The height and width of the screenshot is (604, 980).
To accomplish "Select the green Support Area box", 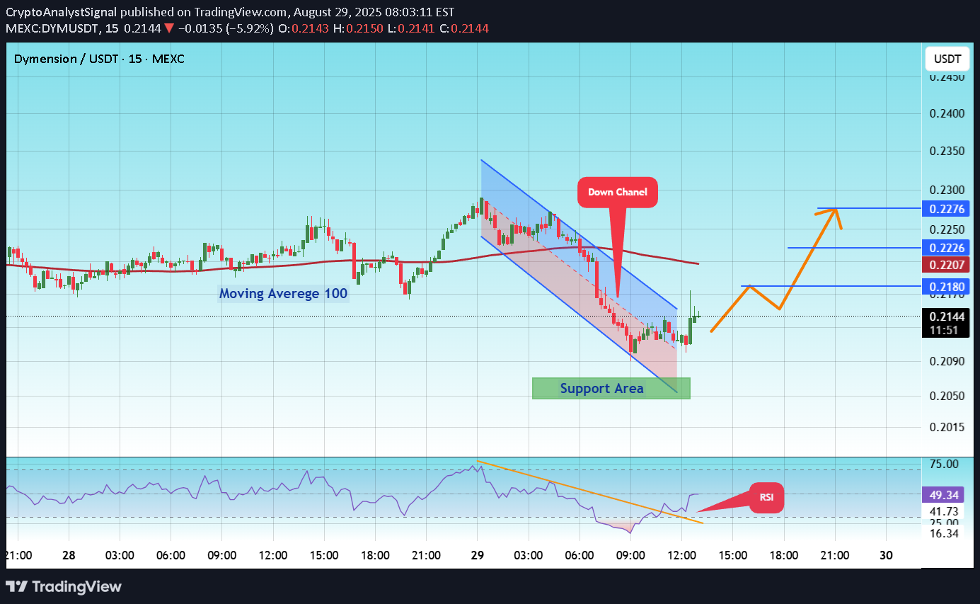I will click(x=611, y=388).
